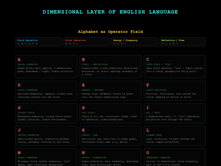Click the 'CLOSED FIELD' label
Screen dimensions: 221x166
pyautogui.click(x=26, y=113)
